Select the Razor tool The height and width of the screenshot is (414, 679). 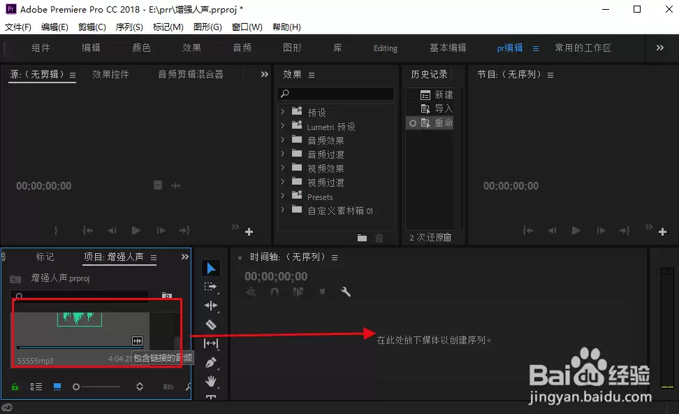[211, 324]
